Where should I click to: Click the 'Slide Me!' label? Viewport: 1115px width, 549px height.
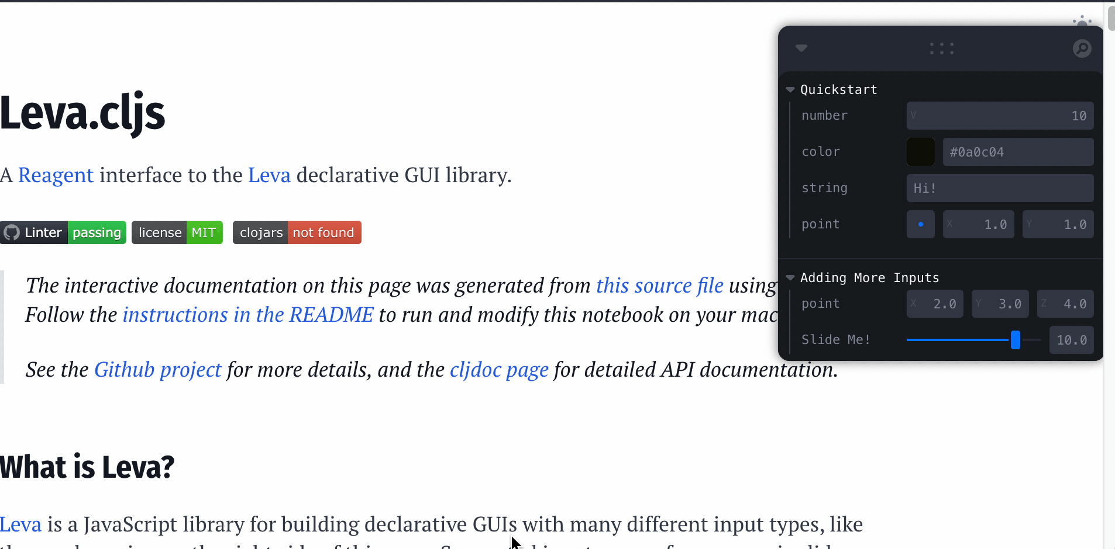point(835,340)
